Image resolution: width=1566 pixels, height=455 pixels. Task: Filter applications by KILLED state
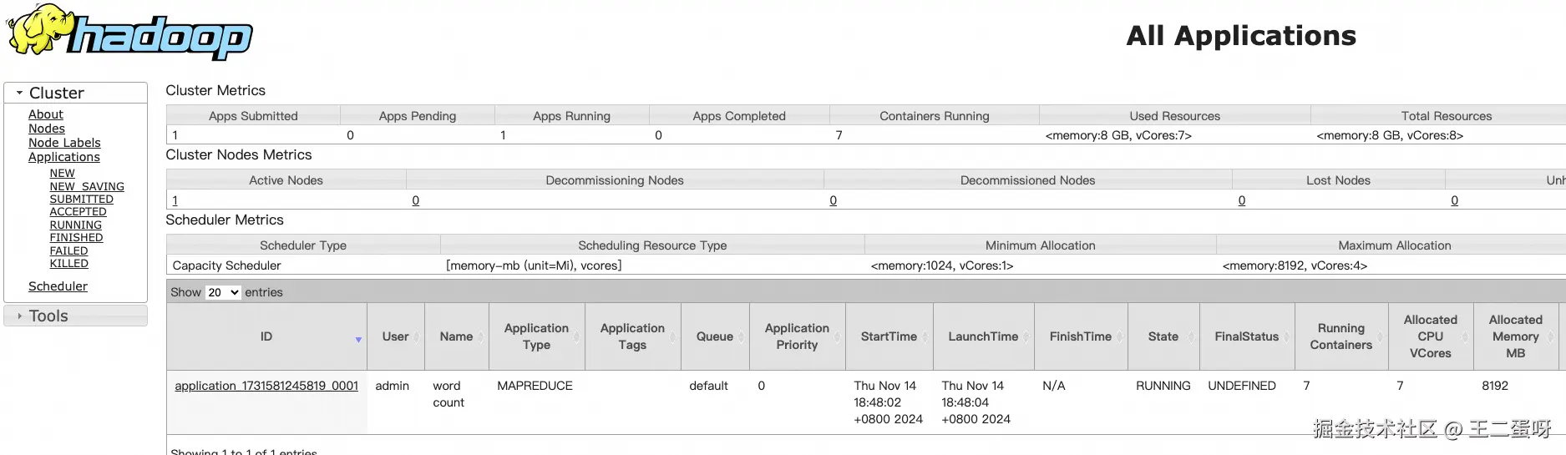click(68, 264)
